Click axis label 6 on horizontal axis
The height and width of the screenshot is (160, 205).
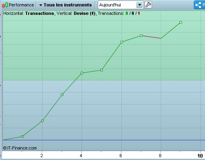(121, 156)
